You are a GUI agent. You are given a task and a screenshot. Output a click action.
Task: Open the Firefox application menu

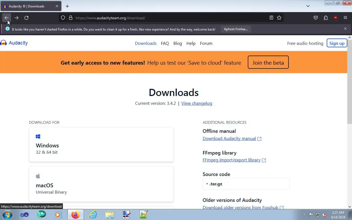point(345,18)
